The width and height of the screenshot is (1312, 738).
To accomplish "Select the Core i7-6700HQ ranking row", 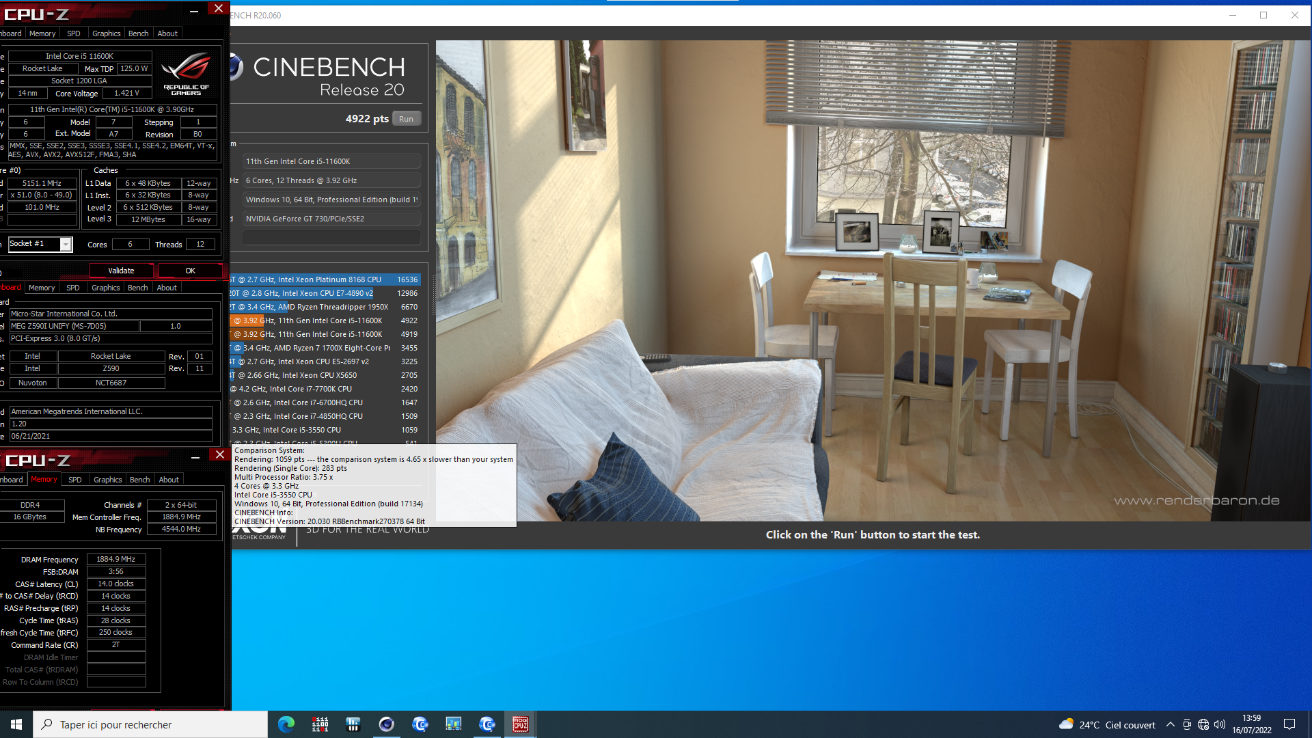I will 325,402.
